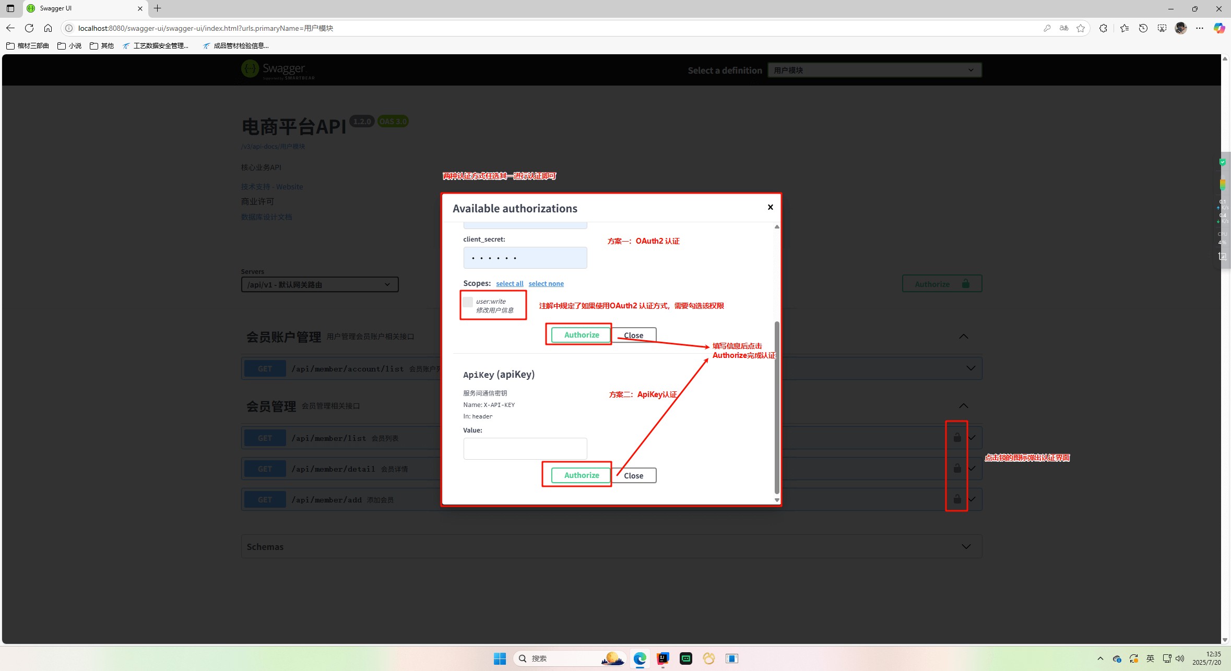Screen dimensions: 1231x671
Task: Click Authorize button under ApiKey section
Action: click(581, 475)
